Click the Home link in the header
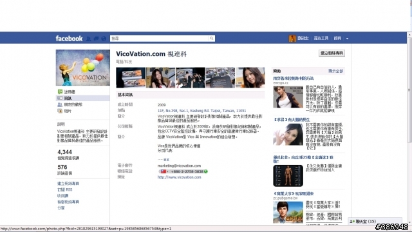This screenshot has width=412, height=232. coord(337,39)
